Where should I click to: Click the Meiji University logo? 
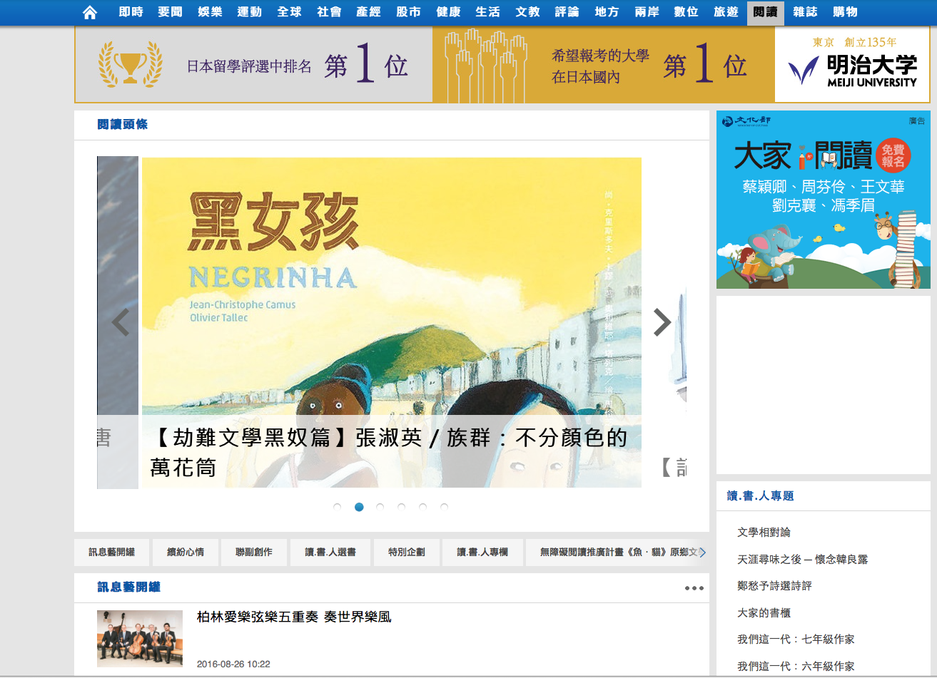[852, 66]
